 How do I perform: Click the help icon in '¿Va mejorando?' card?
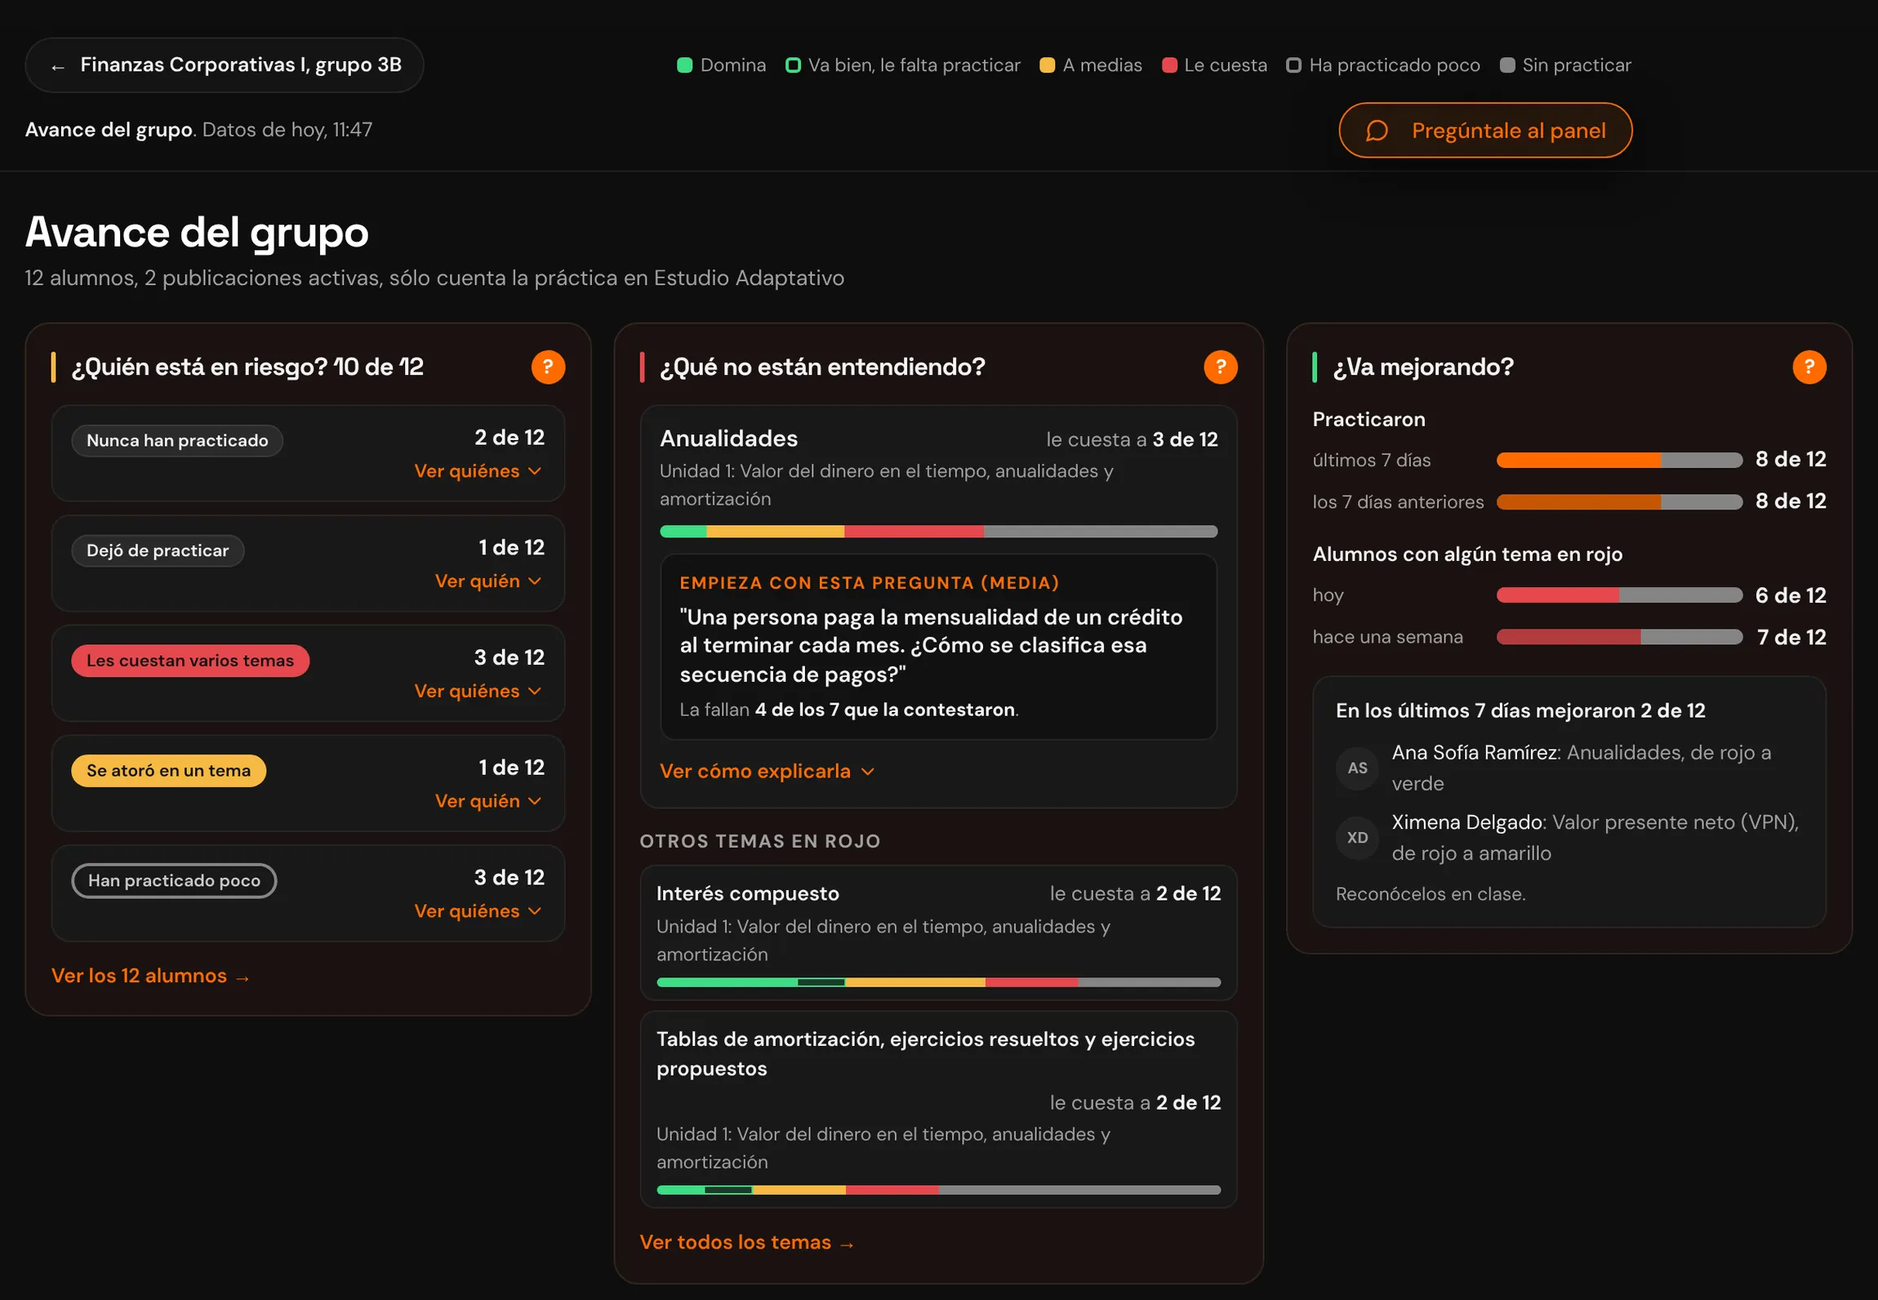point(1809,367)
